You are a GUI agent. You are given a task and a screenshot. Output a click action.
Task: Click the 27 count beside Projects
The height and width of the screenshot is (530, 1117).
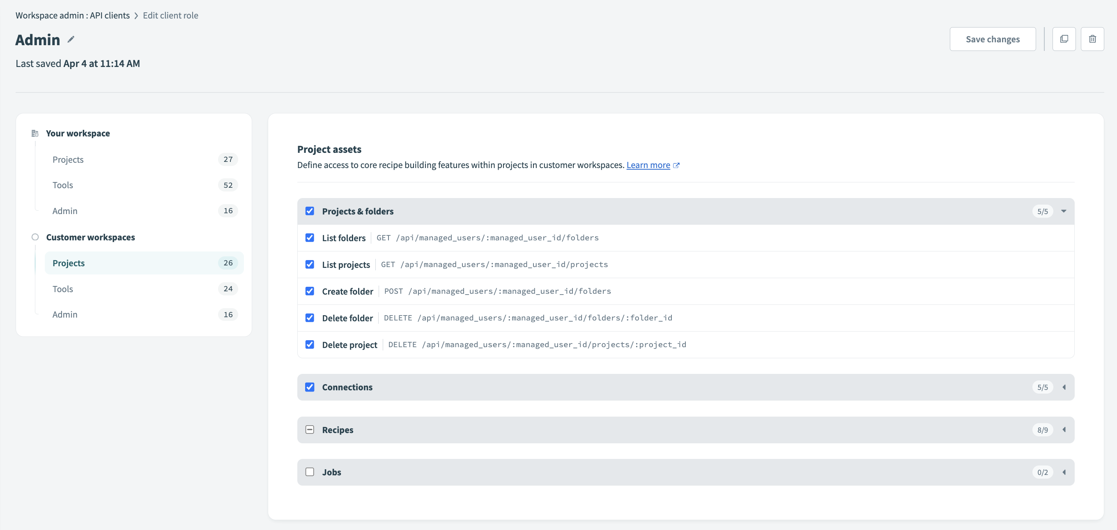point(228,159)
